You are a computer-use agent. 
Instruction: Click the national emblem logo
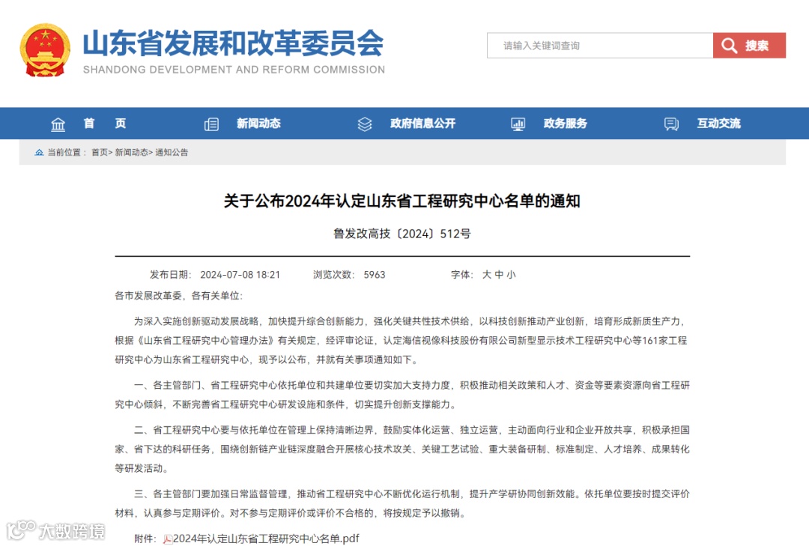[45, 50]
